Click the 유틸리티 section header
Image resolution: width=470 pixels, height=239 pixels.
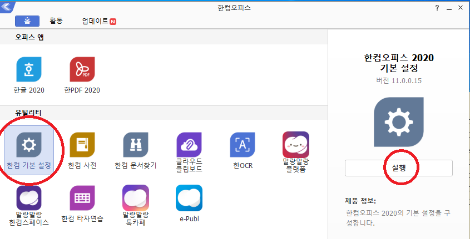(28, 113)
